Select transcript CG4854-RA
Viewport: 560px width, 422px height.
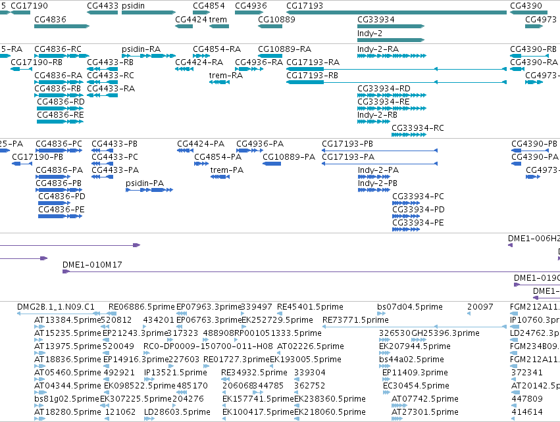point(216,49)
